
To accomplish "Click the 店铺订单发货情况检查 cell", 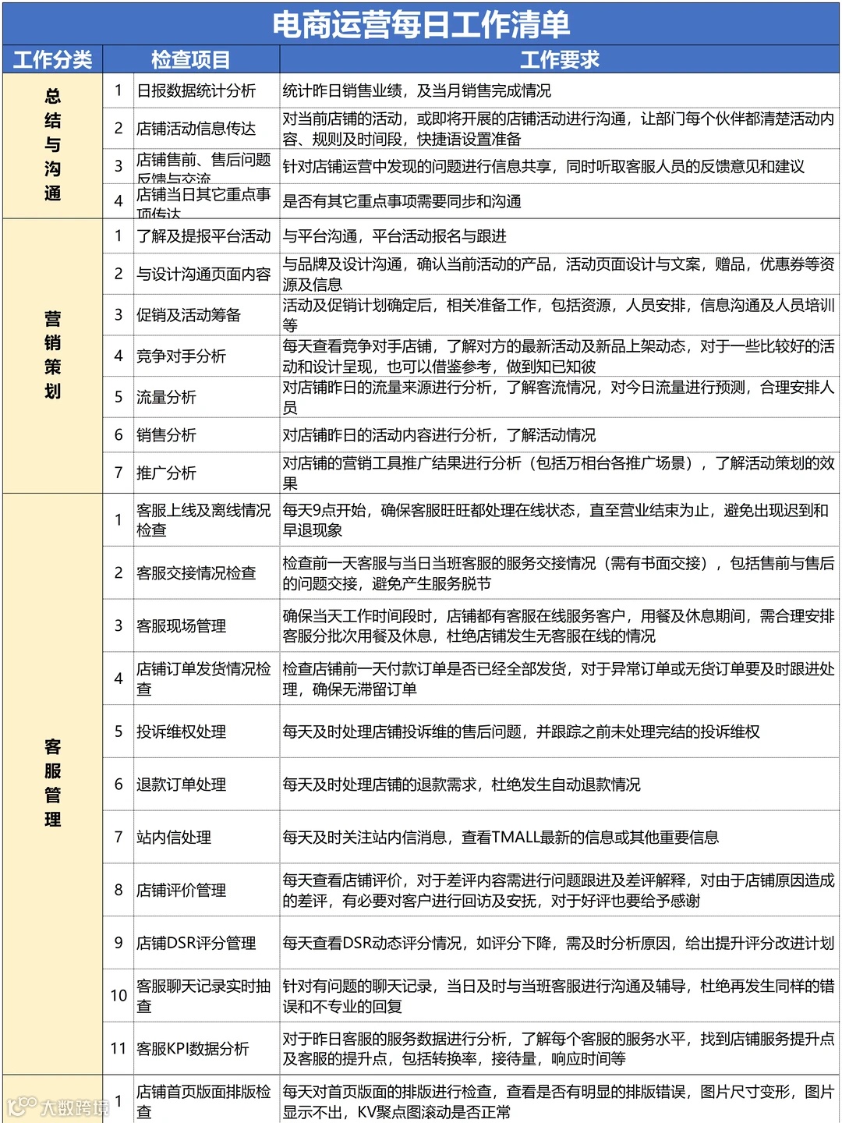I will point(207,678).
